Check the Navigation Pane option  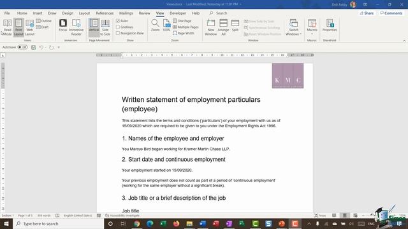pos(118,33)
